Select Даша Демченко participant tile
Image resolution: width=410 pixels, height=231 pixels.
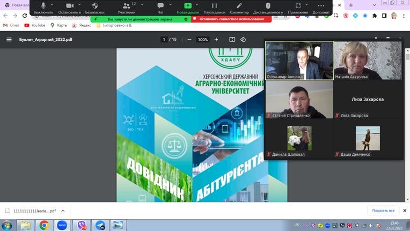[368, 139]
